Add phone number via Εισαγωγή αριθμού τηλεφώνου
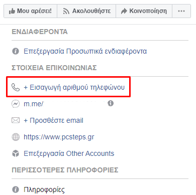The width and height of the screenshot is (196, 195). 74,87
